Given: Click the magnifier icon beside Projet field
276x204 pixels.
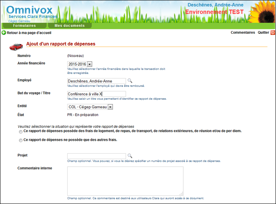Looking at the screenshot, I should (x=130, y=155).
